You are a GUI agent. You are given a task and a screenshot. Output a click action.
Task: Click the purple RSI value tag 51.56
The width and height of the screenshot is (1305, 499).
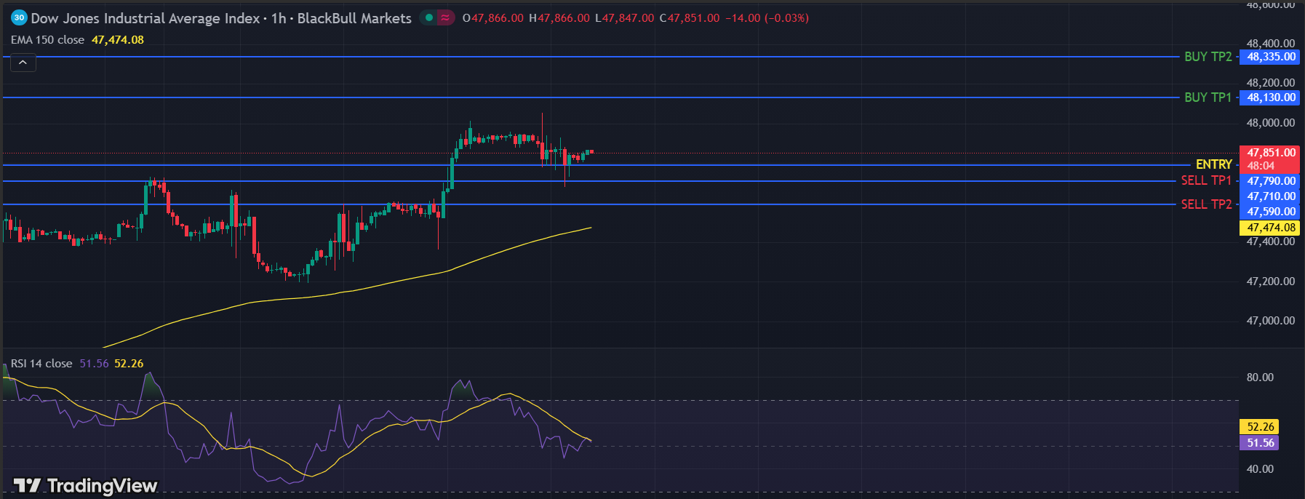point(1260,443)
